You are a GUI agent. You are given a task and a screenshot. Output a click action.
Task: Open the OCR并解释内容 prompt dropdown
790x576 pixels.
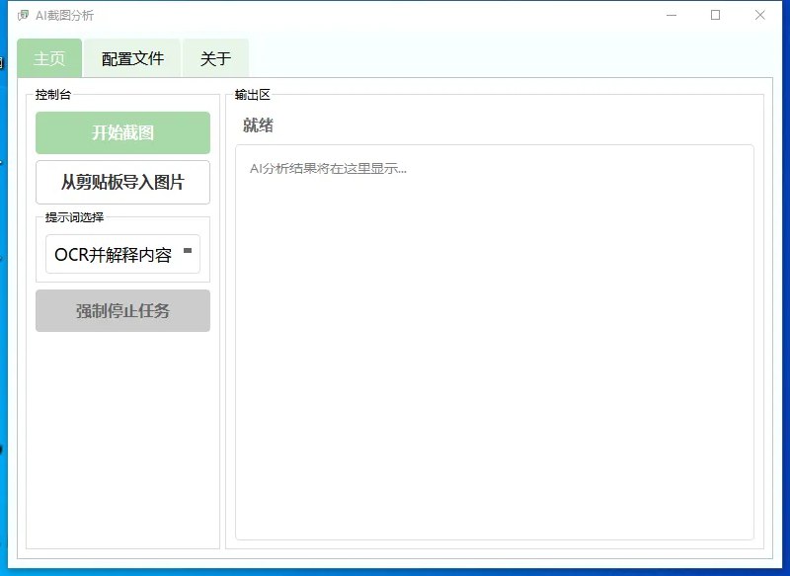pos(122,253)
